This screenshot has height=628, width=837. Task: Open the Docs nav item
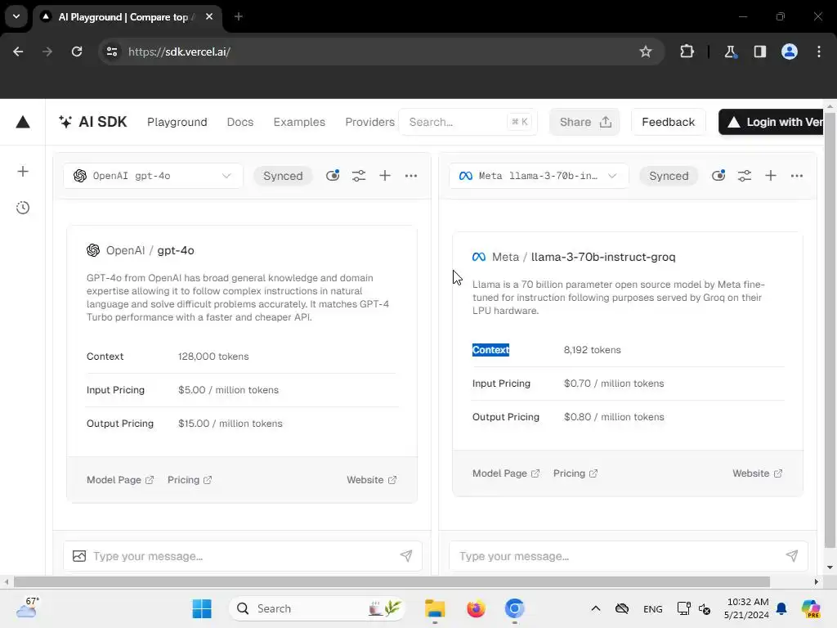(x=240, y=123)
